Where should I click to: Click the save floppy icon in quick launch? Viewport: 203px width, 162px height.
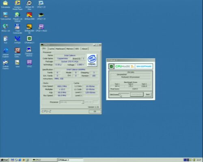coord(12,160)
